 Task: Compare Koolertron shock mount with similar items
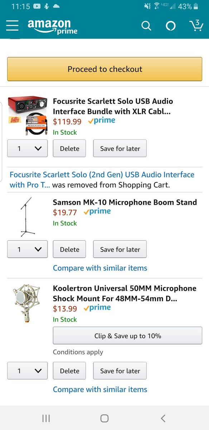(100, 390)
